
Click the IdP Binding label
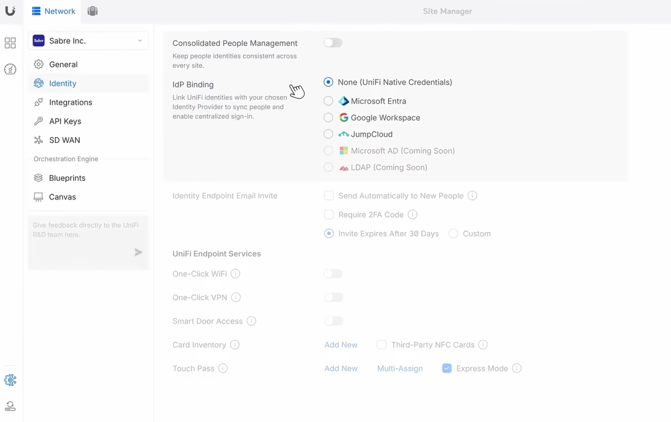pos(193,84)
